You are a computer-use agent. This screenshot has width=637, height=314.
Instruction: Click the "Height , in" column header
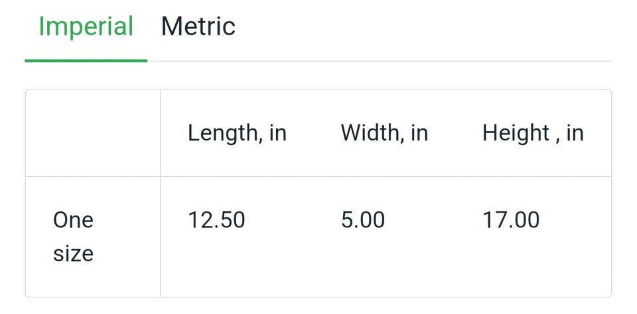[x=533, y=133]
